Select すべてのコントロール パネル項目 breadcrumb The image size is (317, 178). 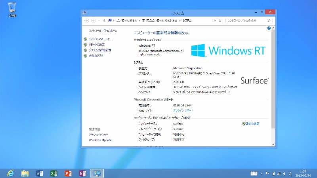(160, 21)
